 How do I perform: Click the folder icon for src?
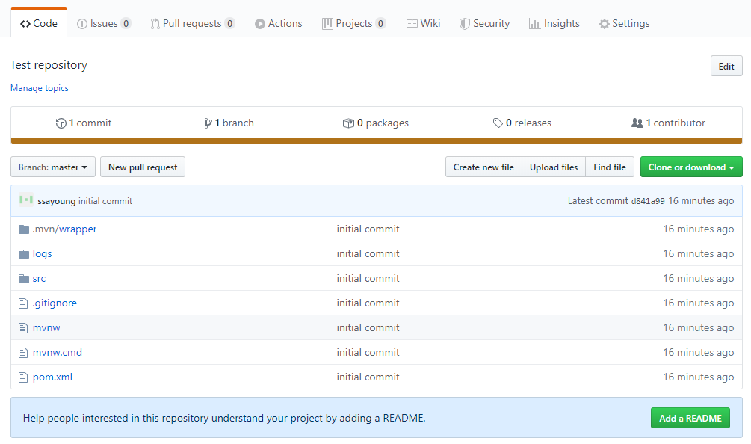pyautogui.click(x=24, y=279)
